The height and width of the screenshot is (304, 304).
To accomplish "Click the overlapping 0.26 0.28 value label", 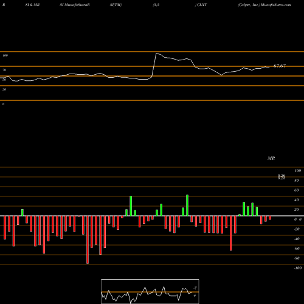I will (x=282, y=177).
